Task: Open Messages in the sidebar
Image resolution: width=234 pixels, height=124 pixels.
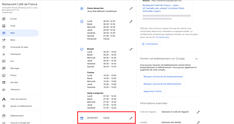Action: 15,68
